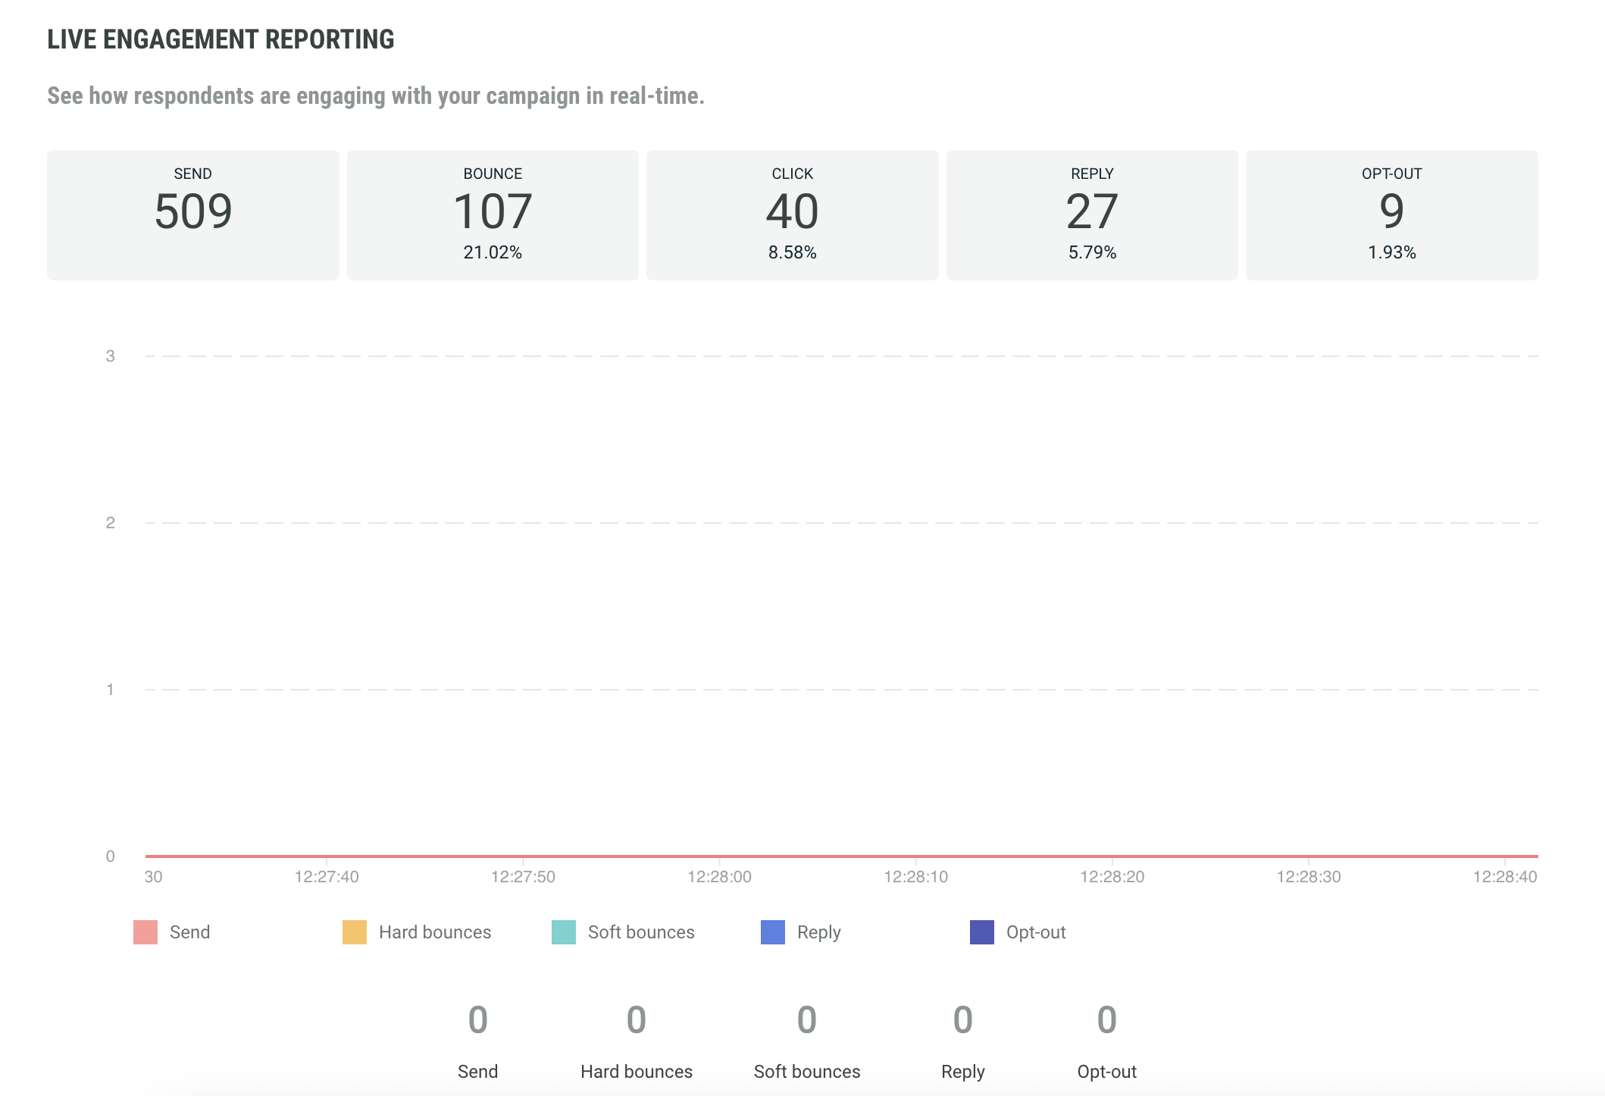Image resolution: width=1605 pixels, height=1096 pixels.
Task: Toggle the Reply legend color swatch
Action: (x=773, y=932)
